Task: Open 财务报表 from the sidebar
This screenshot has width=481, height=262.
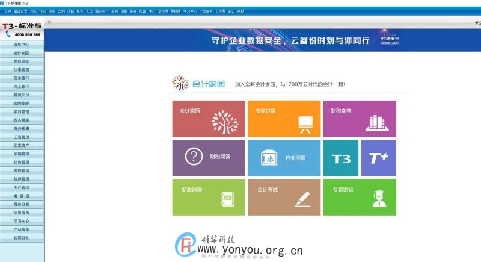Action: 22,128
